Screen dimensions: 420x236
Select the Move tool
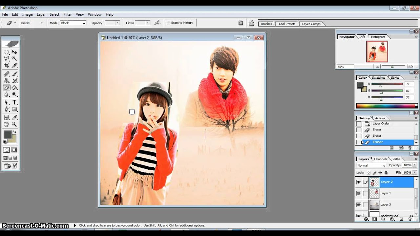click(x=14, y=52)
